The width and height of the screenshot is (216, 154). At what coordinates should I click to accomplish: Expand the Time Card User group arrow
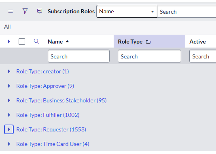click(x=9, y=144)
